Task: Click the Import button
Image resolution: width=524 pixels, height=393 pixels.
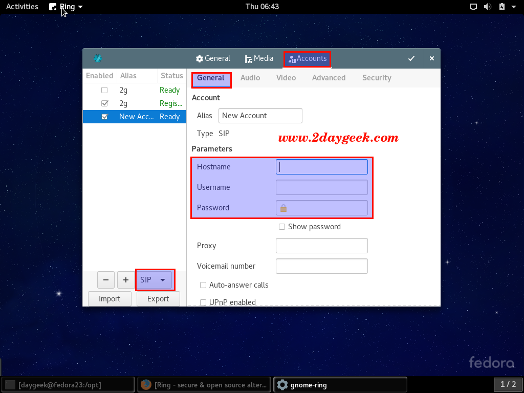Action: point(110,299)
